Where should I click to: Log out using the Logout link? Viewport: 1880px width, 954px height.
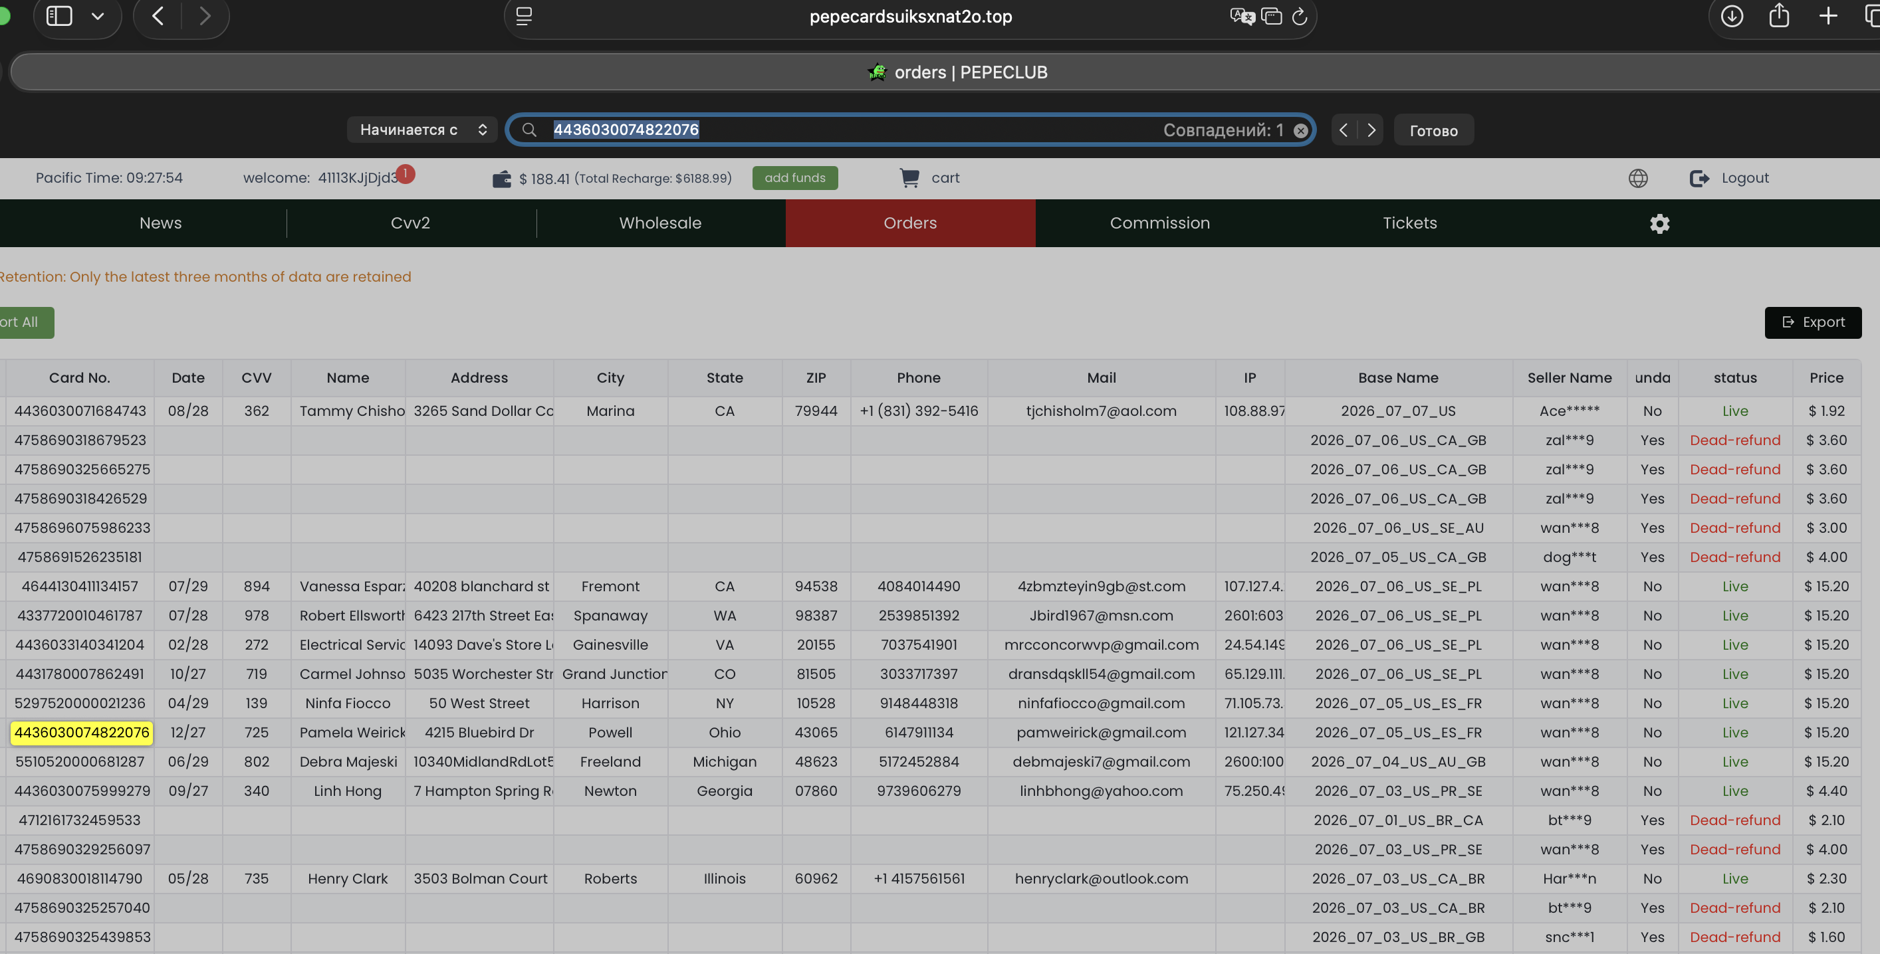point(1729,178)
